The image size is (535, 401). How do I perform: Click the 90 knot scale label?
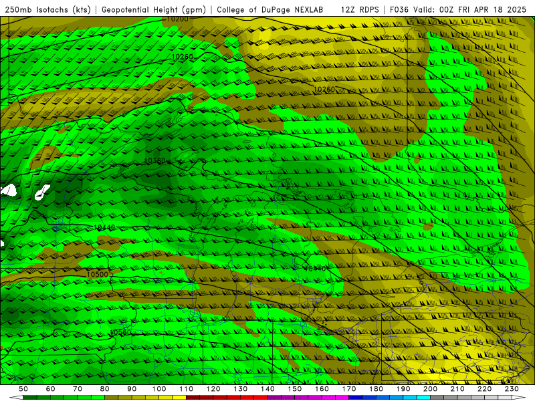132,389
